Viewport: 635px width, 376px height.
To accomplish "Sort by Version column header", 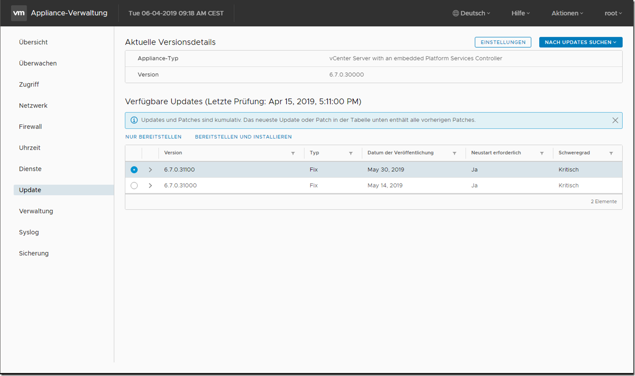I will (x=173, y=153).
